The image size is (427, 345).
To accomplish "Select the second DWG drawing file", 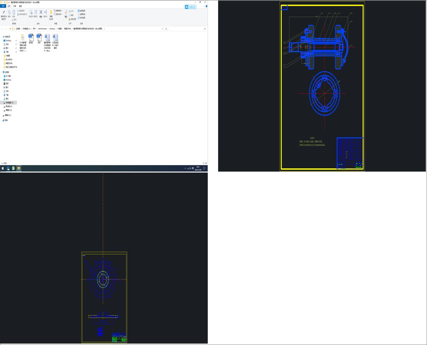I will (39, 39).
